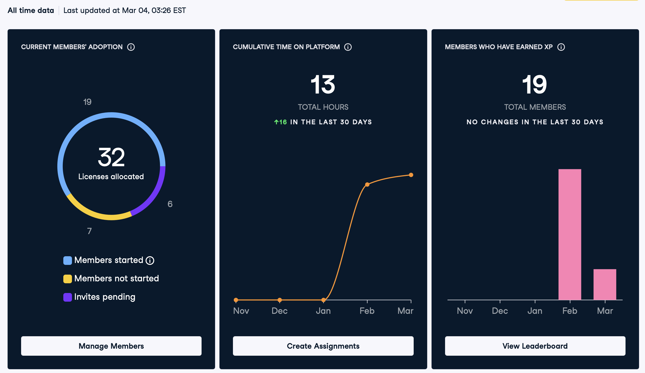Click info icon beside Members Who Have Earned XP
This screenshot has height=373, width=645.
561,47
